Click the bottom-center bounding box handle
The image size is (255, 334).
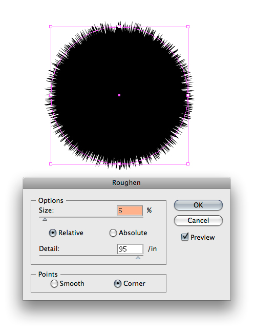(x=119, y=164)
